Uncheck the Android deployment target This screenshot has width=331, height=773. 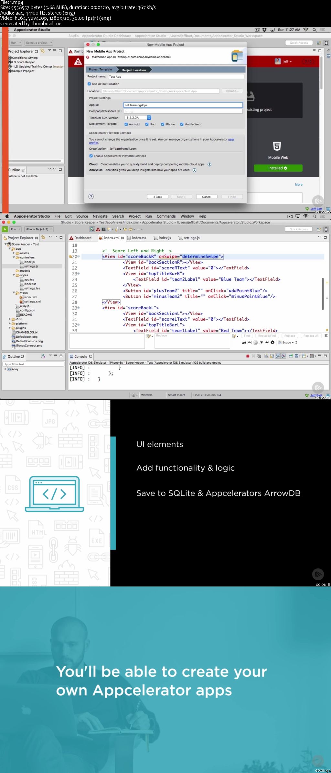(x=126, y=124)
